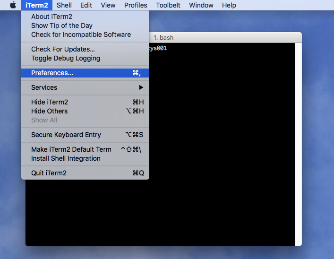This screenshot has height=259, width=334.
Task: Open the Profiles menu
Action: point(136,5)
